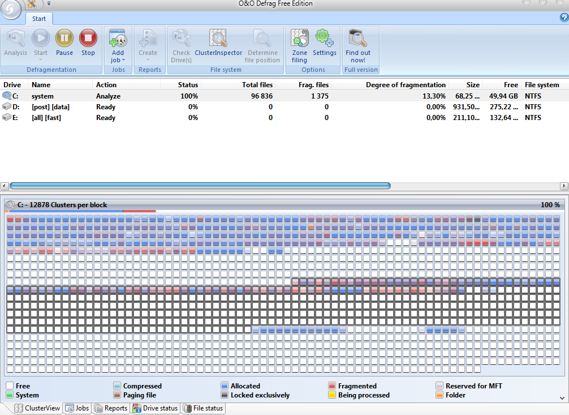
Task: Switch to the ClusterView tab
Action: (x=37, y=408)
